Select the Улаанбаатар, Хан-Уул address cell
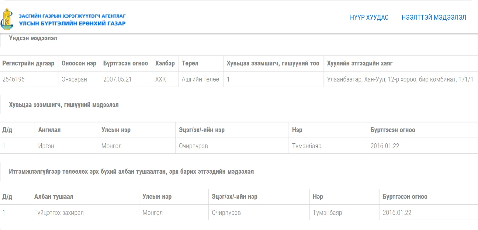478x230 pixels. 400,79
